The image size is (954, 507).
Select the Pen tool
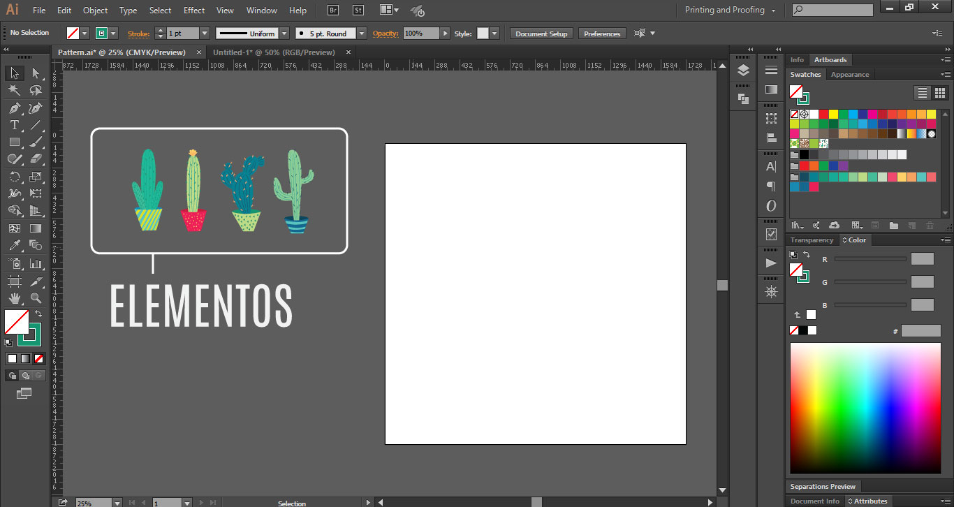tap(15, 108)
